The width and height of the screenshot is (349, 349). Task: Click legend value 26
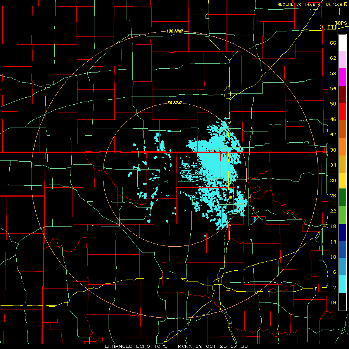click(x=333, y=196)
